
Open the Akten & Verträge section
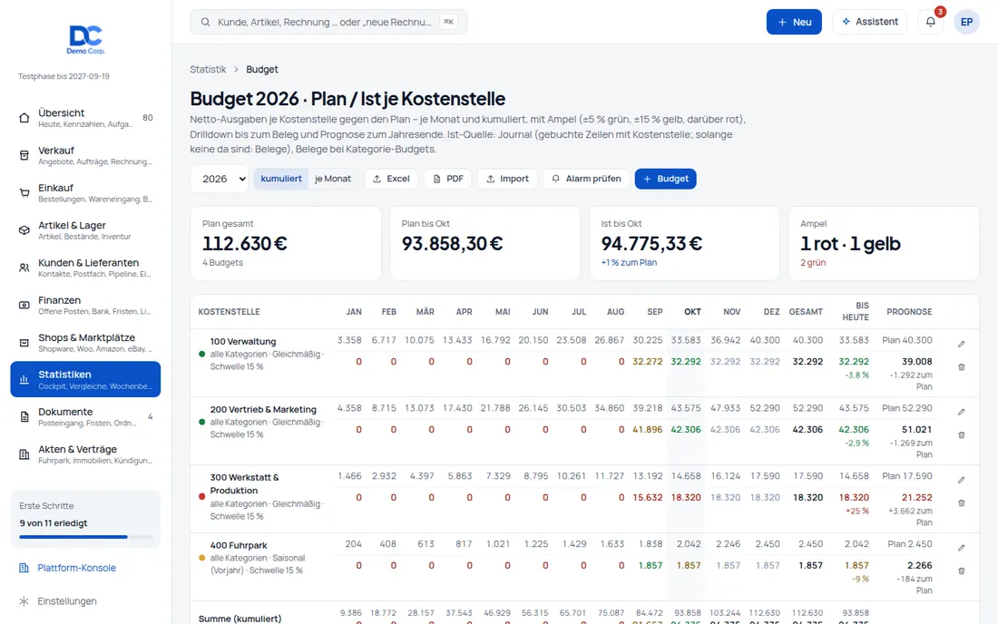tap(85, 454)
